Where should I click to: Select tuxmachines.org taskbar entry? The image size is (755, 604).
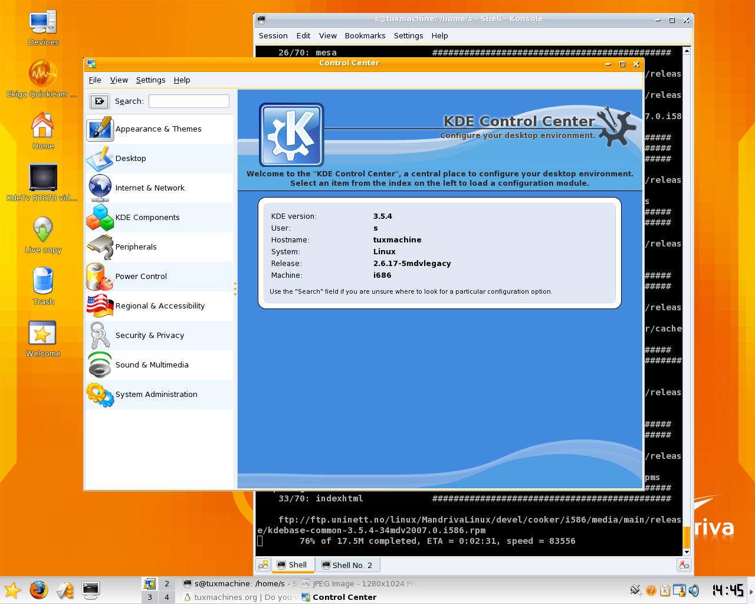tap(239, 597)
